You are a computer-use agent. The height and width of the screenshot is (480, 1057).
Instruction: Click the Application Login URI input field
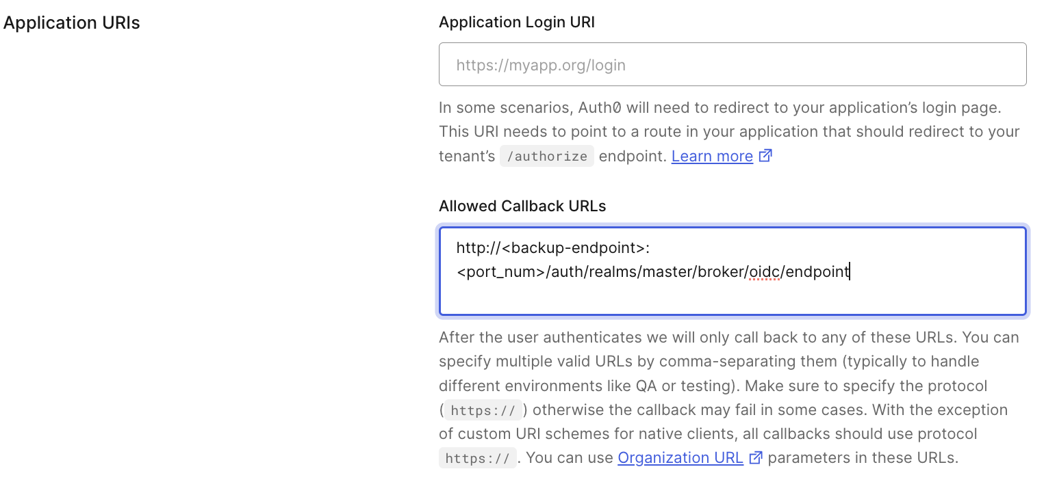coord(732,65)
